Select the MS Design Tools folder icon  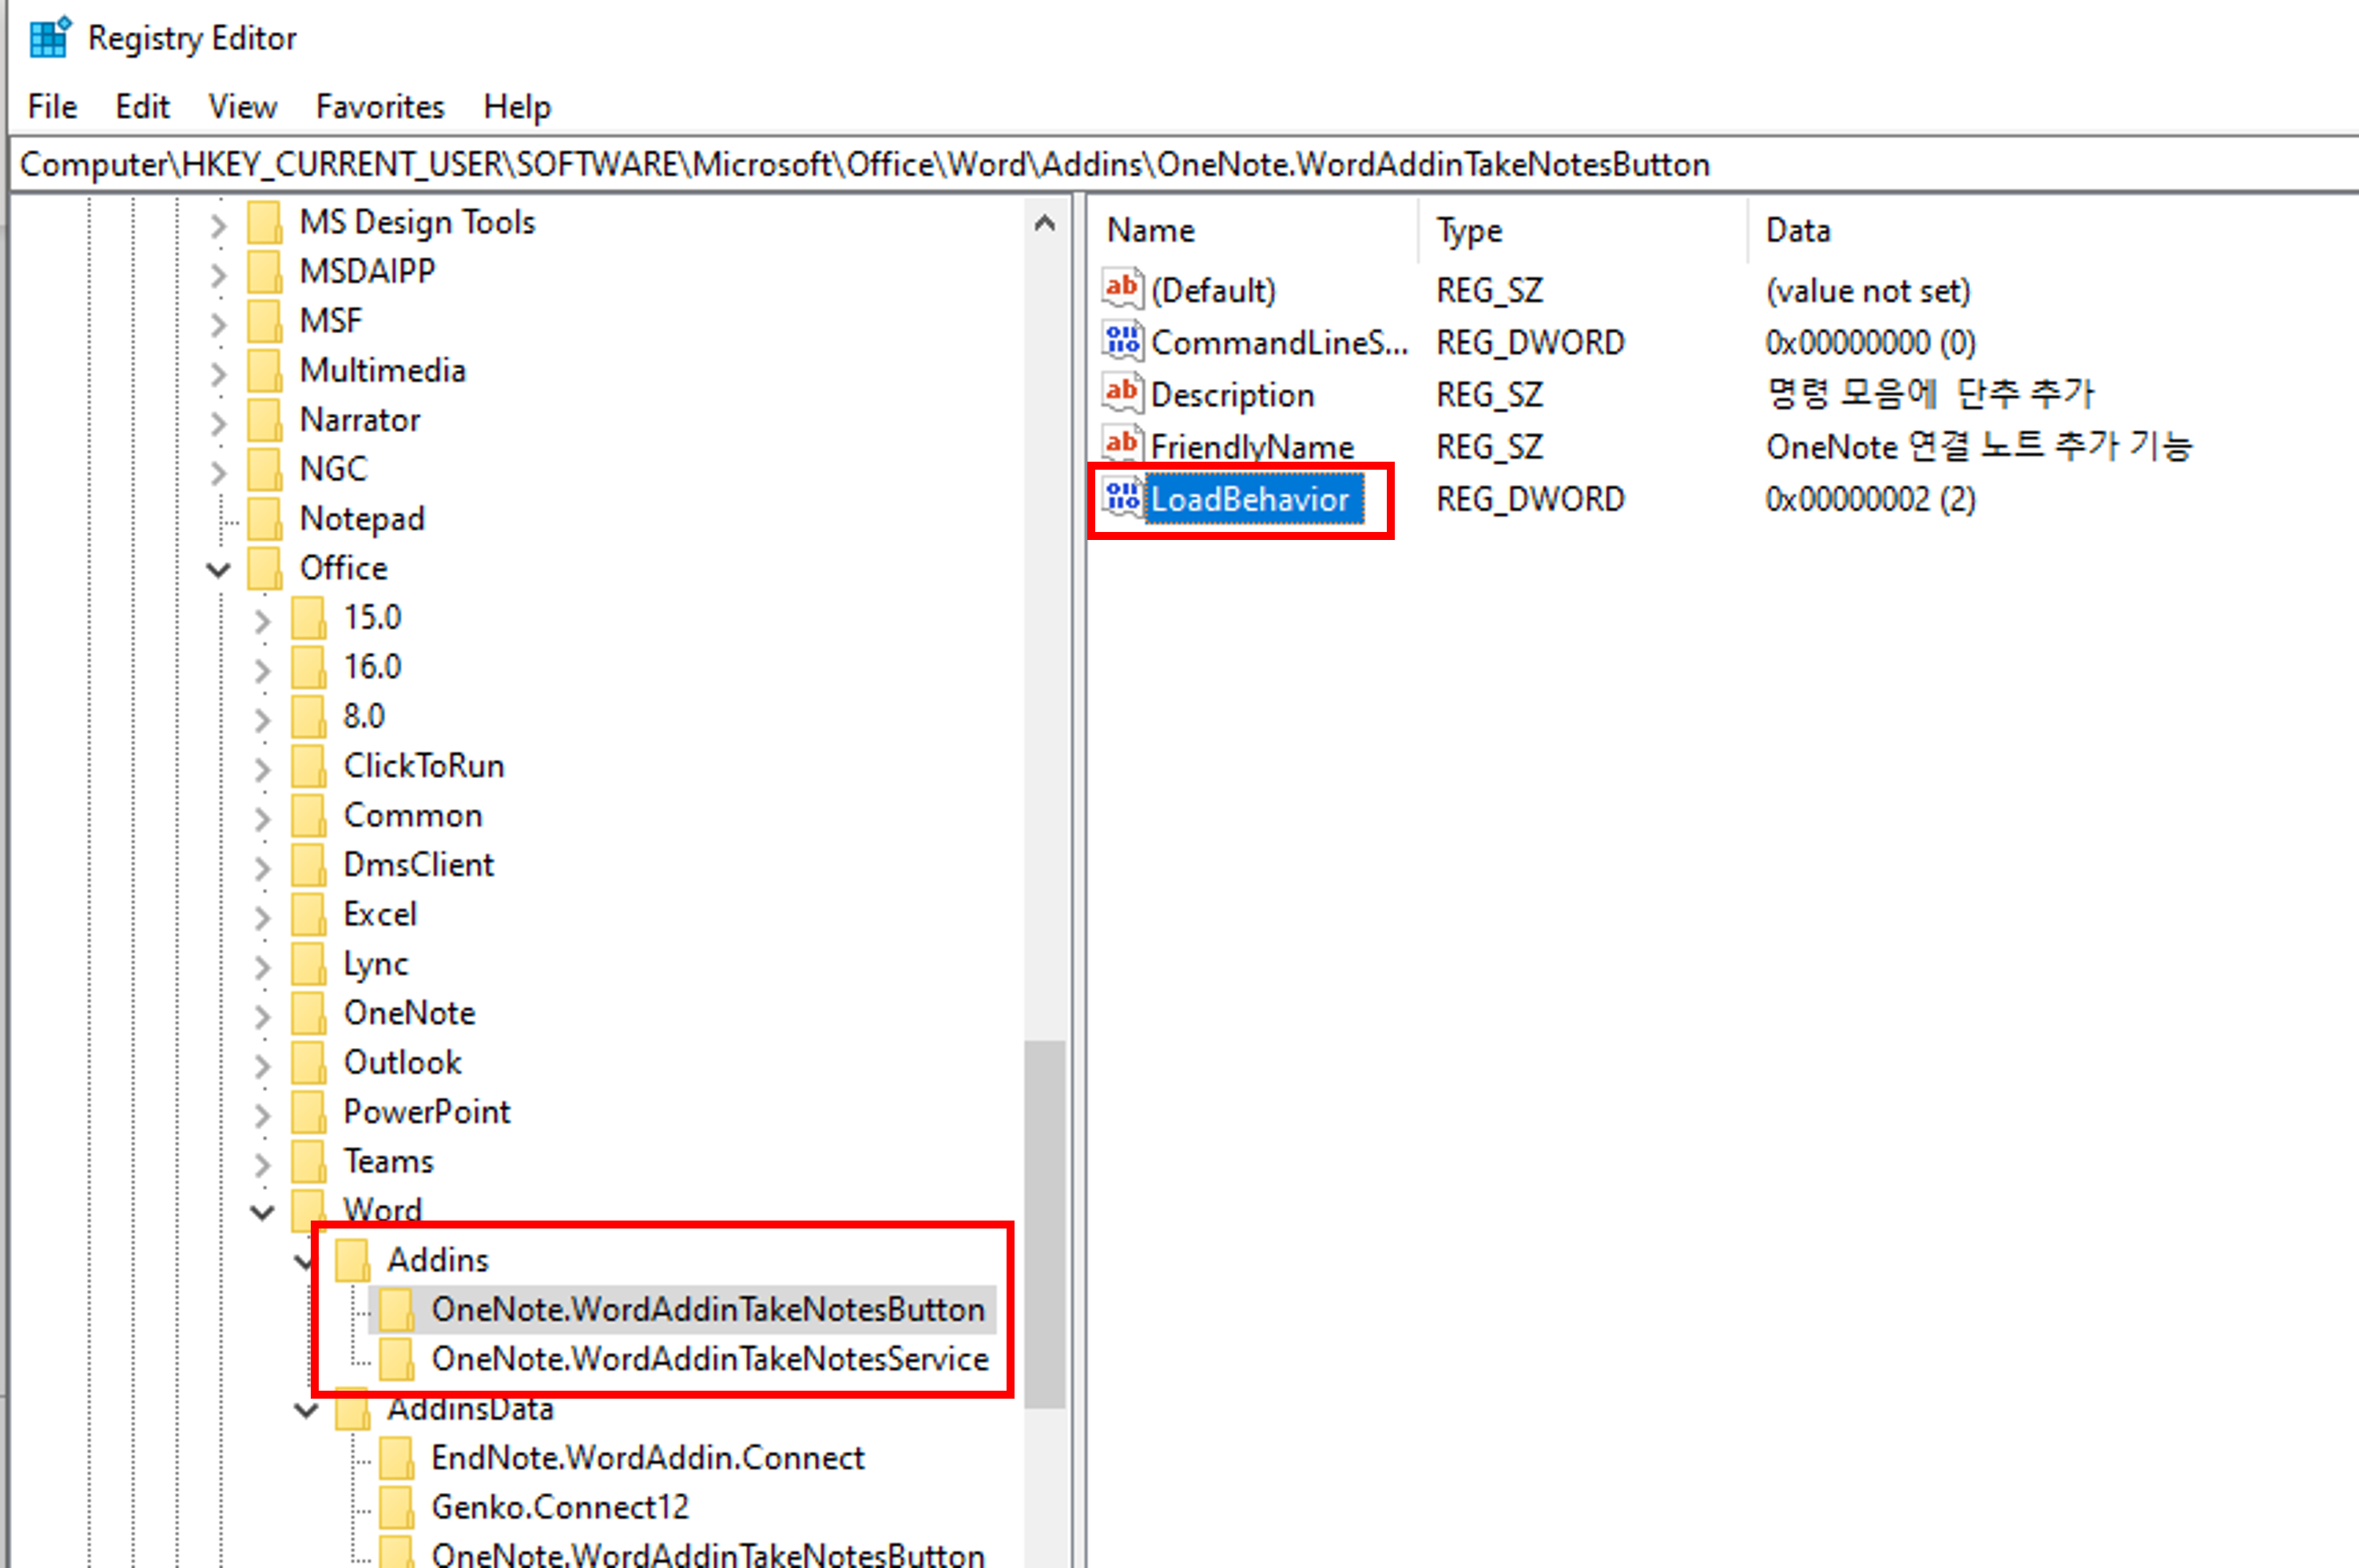264,222
